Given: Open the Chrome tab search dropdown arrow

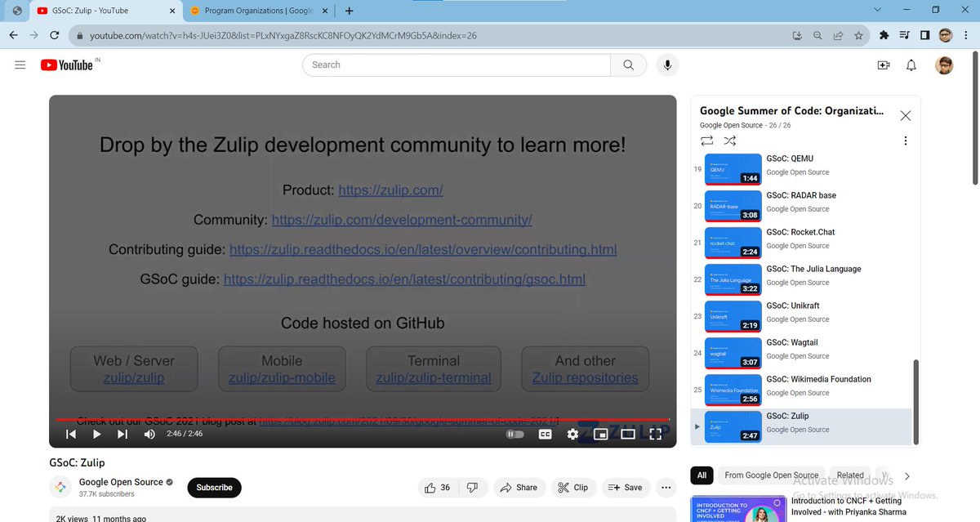Looking at the screenshot, I should coord(877,10).
